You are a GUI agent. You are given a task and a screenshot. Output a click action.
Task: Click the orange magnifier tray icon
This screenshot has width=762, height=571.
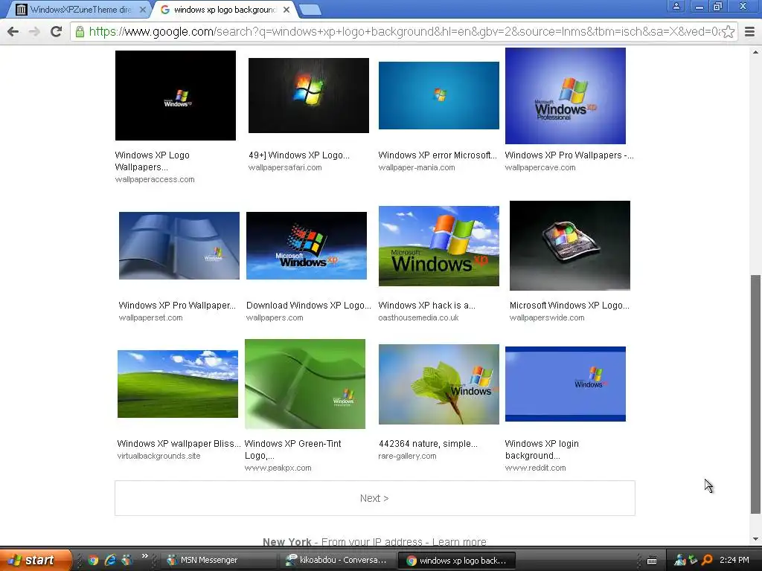[x=708, y=561]
